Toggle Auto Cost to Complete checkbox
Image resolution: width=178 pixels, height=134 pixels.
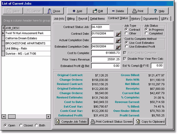(x=124, y=53)
